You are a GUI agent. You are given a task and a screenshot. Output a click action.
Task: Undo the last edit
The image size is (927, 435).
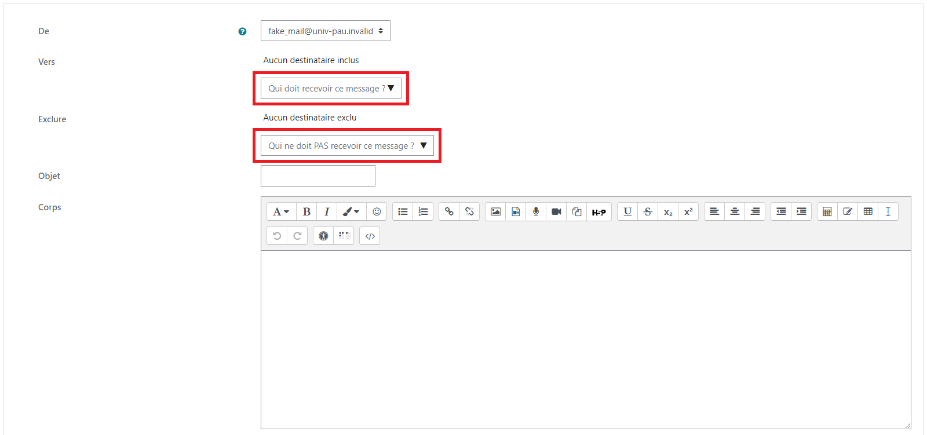(x=277, y=236)
